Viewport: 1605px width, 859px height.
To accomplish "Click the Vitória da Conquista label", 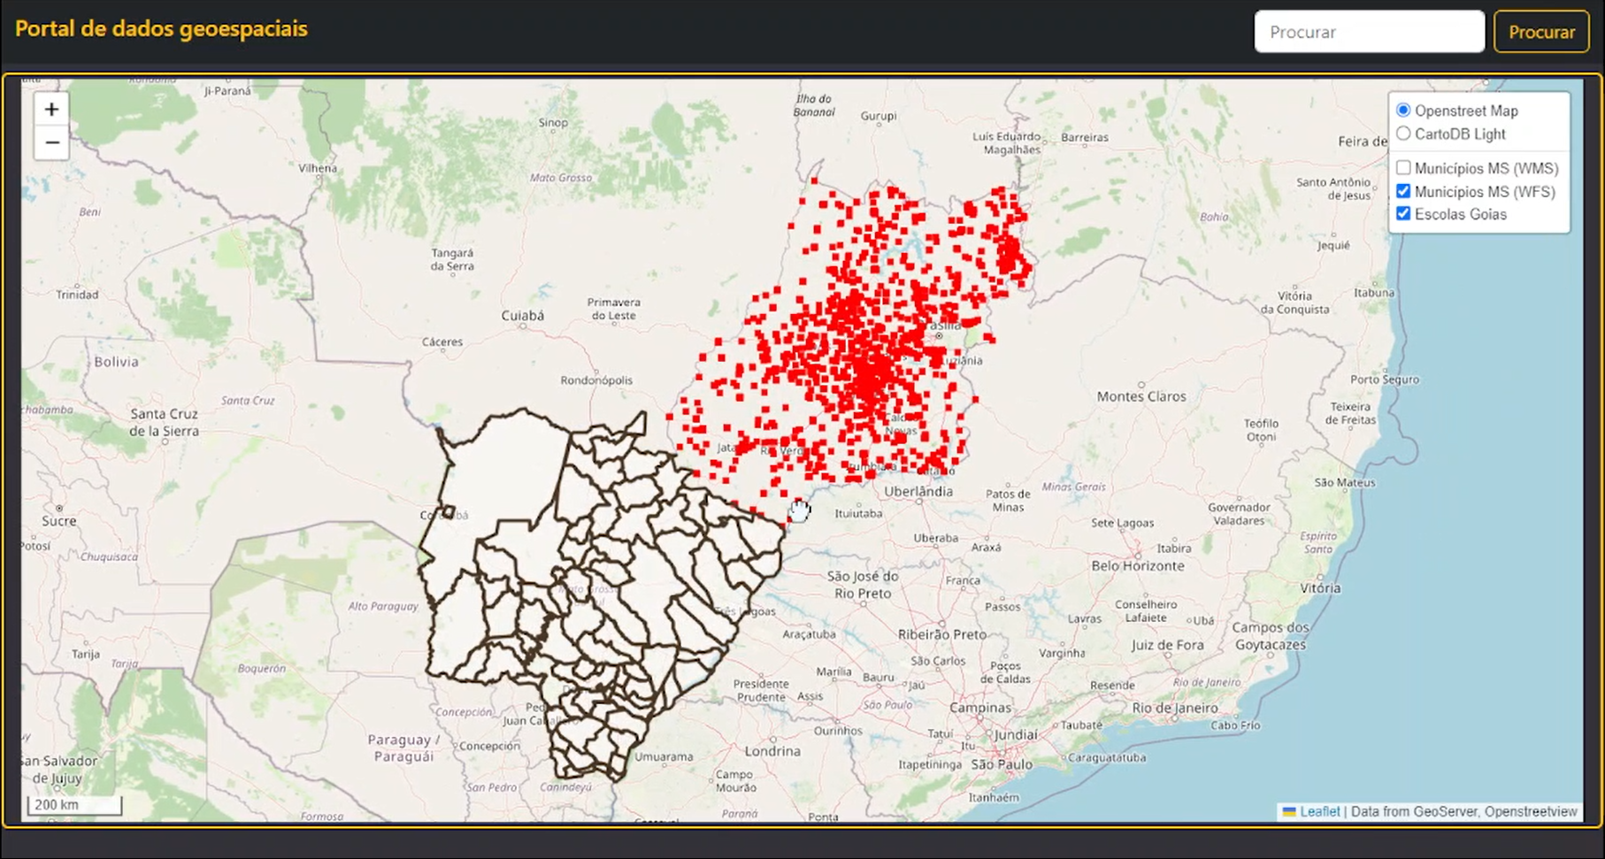I will coord(1294,303).
